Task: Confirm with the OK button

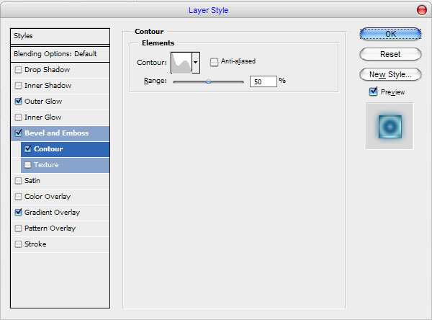Action: 390,34
